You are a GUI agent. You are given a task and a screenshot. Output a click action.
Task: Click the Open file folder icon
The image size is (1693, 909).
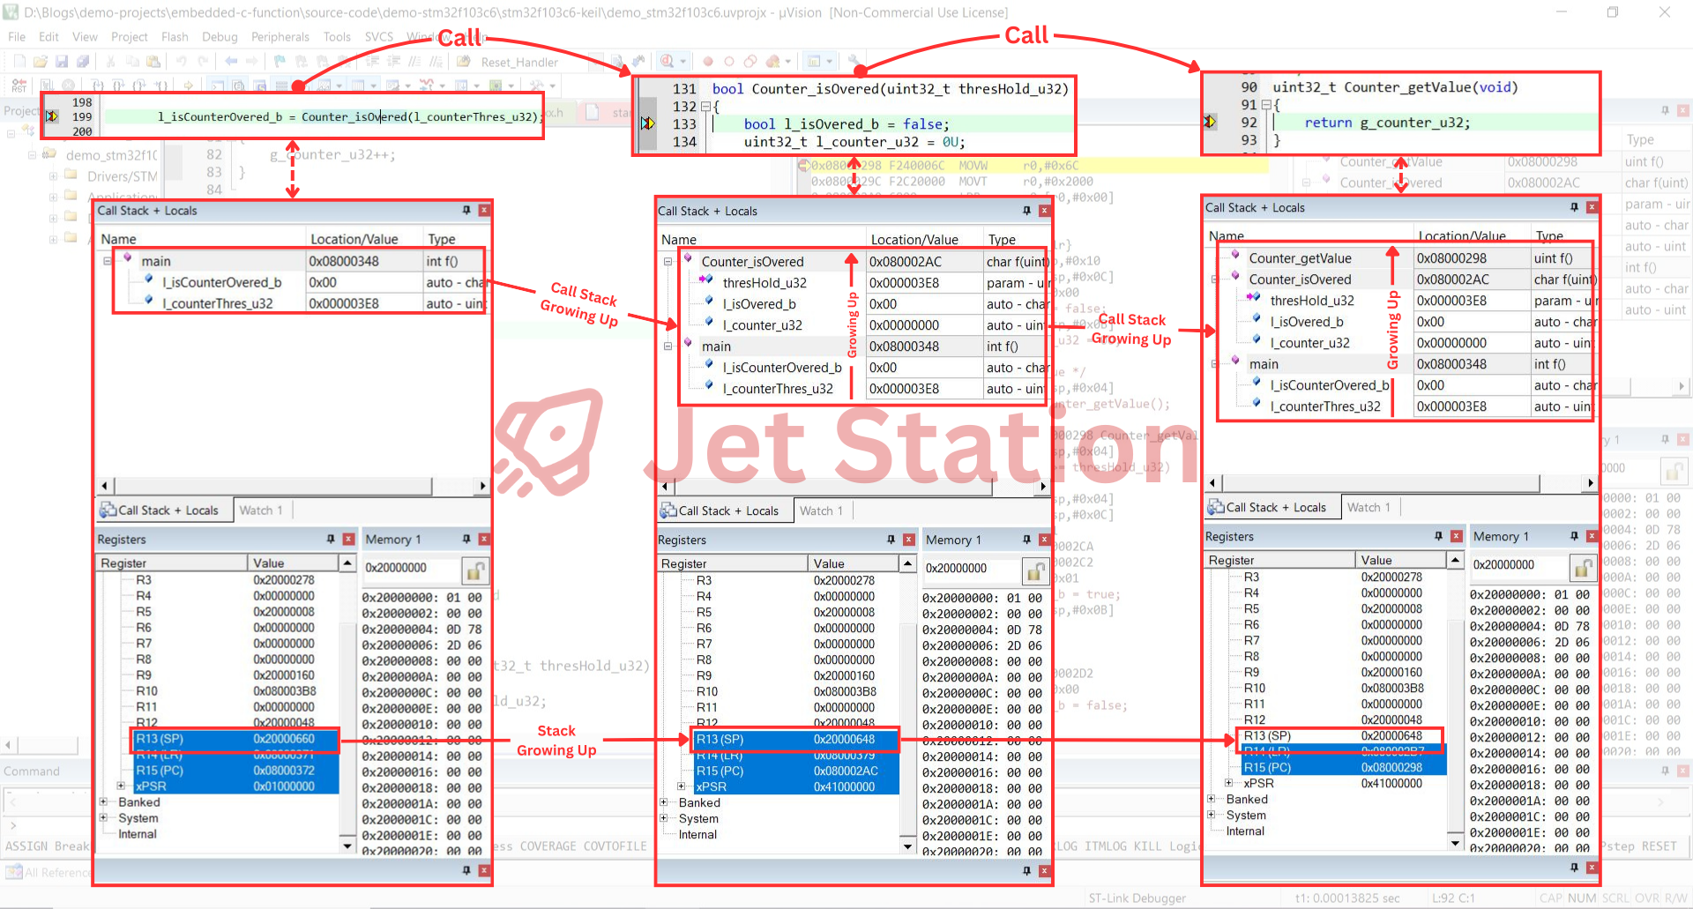41,62
